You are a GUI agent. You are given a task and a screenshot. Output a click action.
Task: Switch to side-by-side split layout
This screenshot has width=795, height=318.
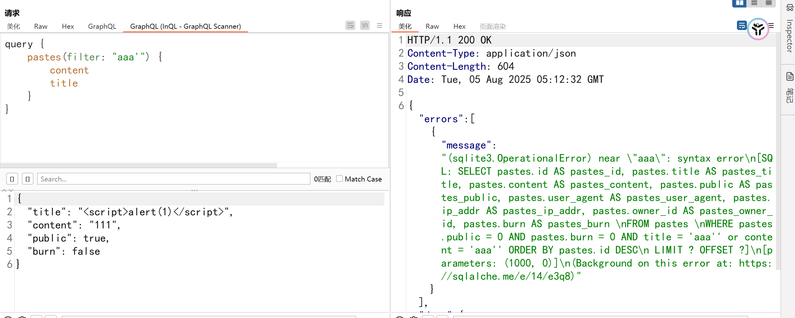pos(739,3)
